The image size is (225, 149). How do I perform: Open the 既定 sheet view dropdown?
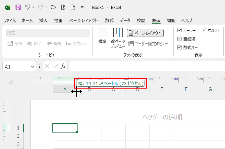(48, 33)
